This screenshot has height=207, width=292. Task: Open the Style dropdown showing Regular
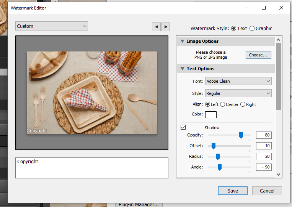point(238,93)
